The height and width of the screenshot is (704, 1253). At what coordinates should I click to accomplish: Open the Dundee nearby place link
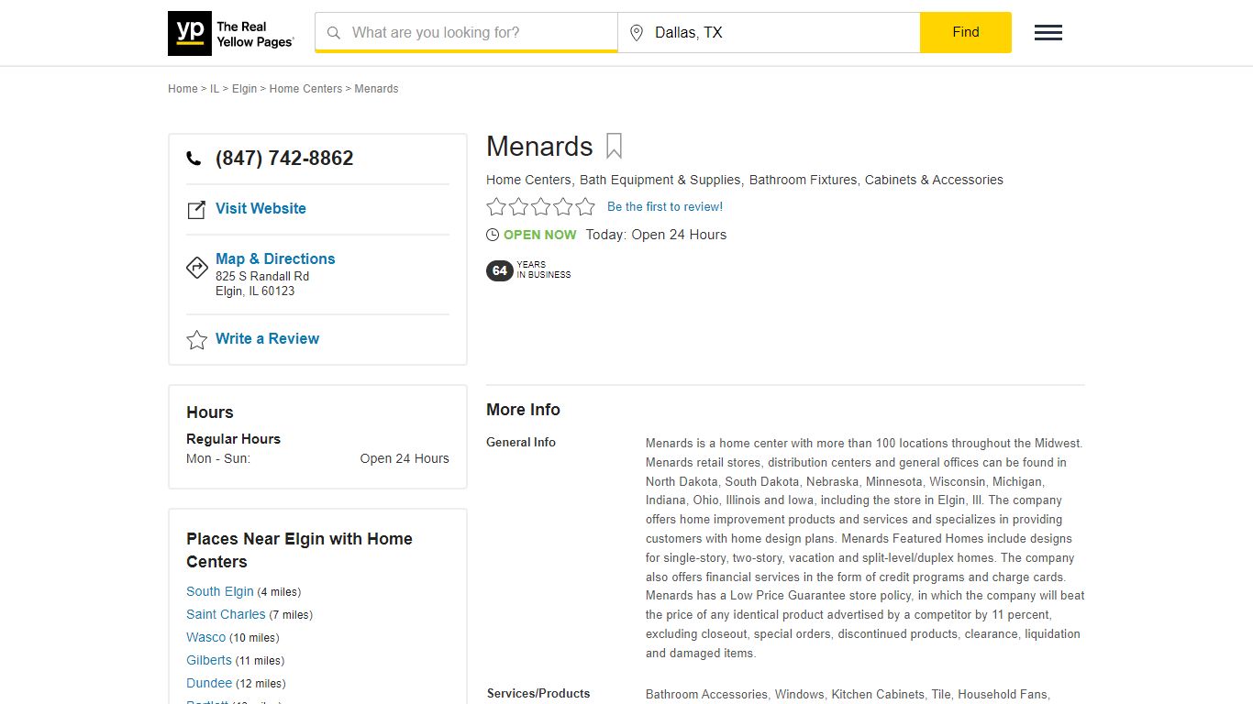click(x=209, y=683)
